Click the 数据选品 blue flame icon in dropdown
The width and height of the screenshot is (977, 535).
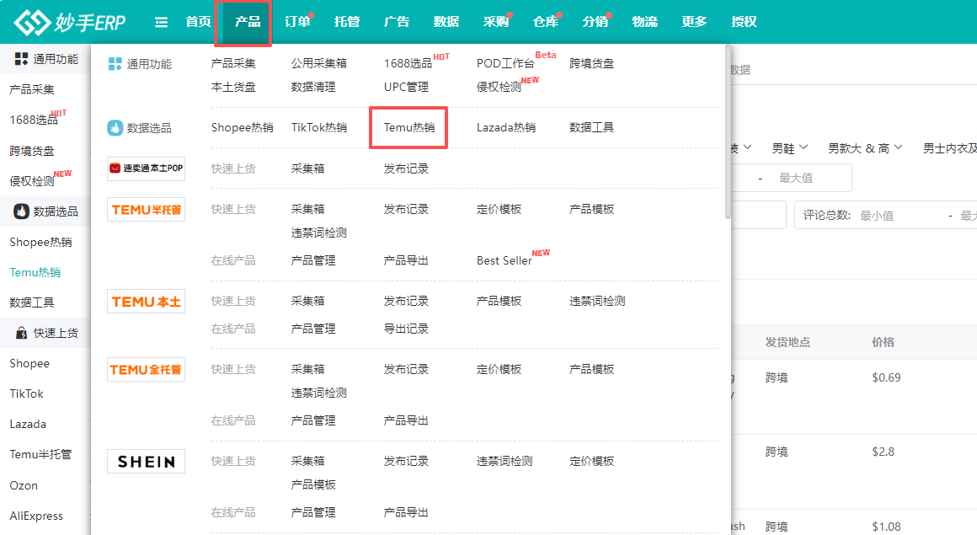pos(115,128)
